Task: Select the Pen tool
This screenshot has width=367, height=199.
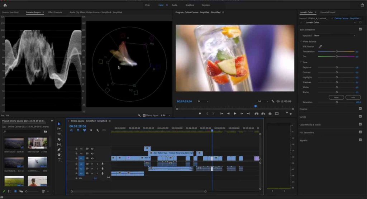Action: 59,149
